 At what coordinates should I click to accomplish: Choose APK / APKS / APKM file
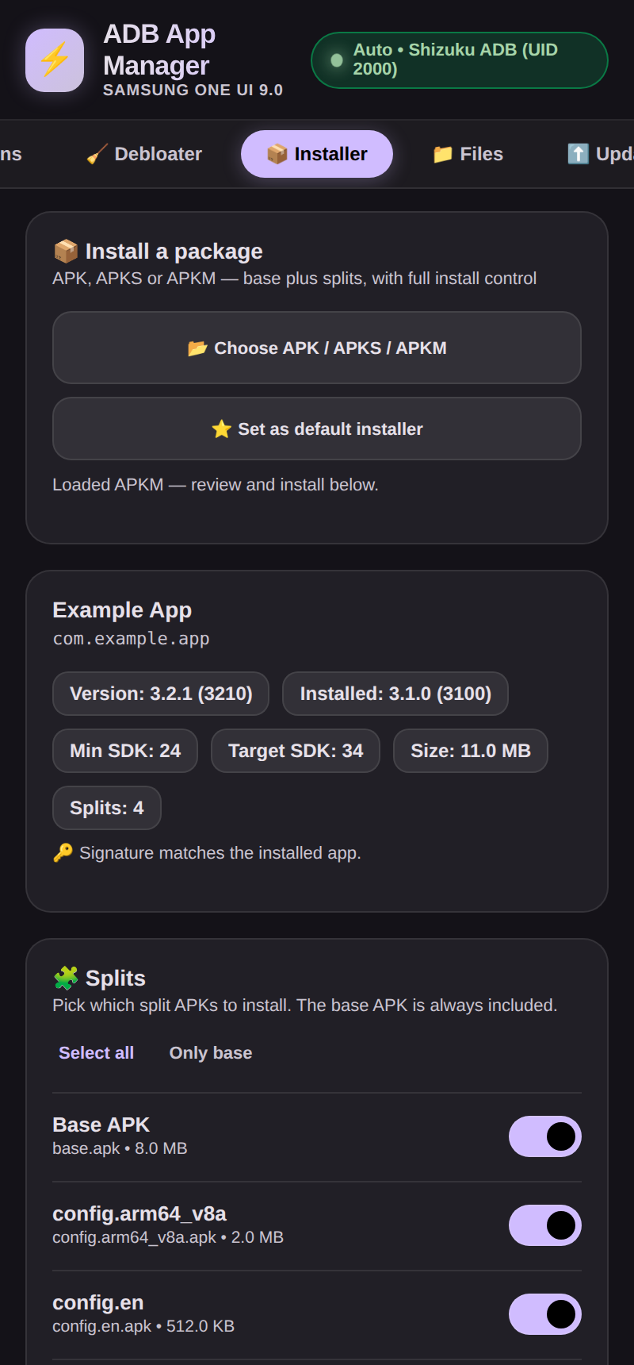point(317,348)
